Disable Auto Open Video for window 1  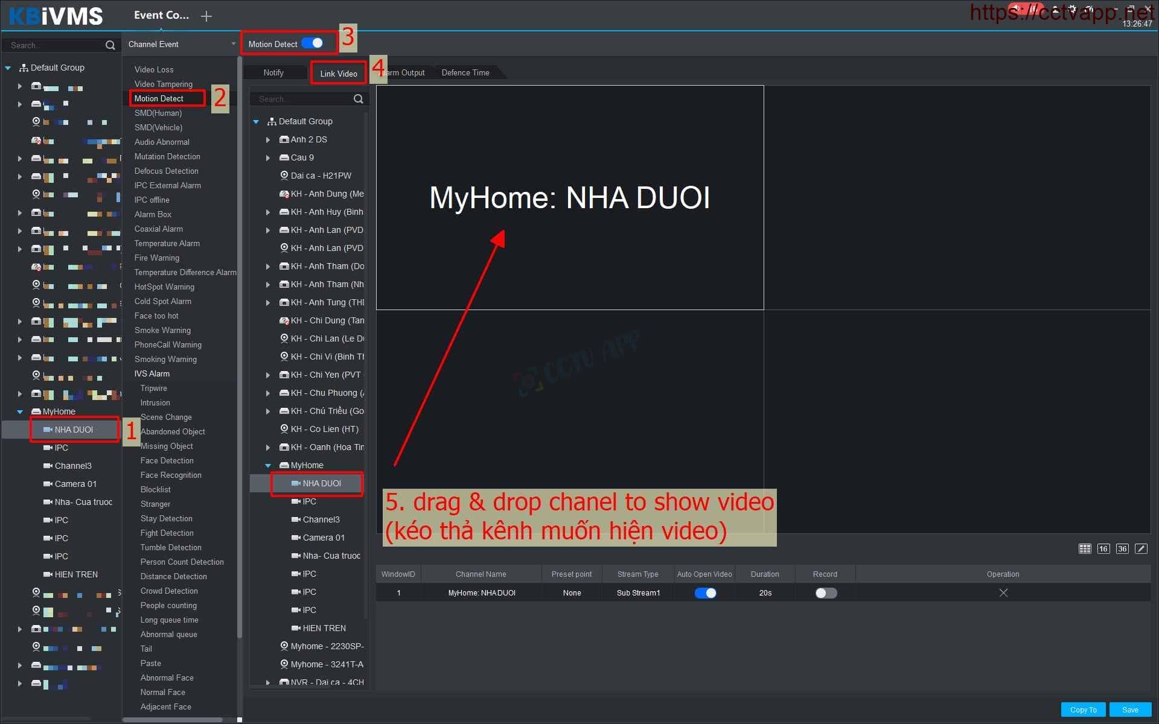tap(704, 592)
